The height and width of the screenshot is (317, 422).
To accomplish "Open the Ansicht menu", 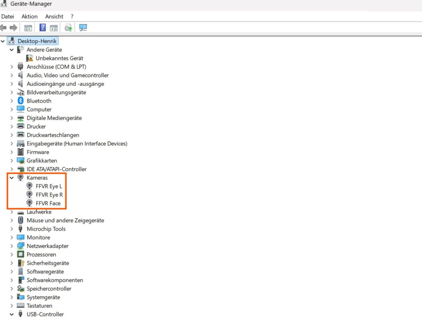I will coord(54,16).
